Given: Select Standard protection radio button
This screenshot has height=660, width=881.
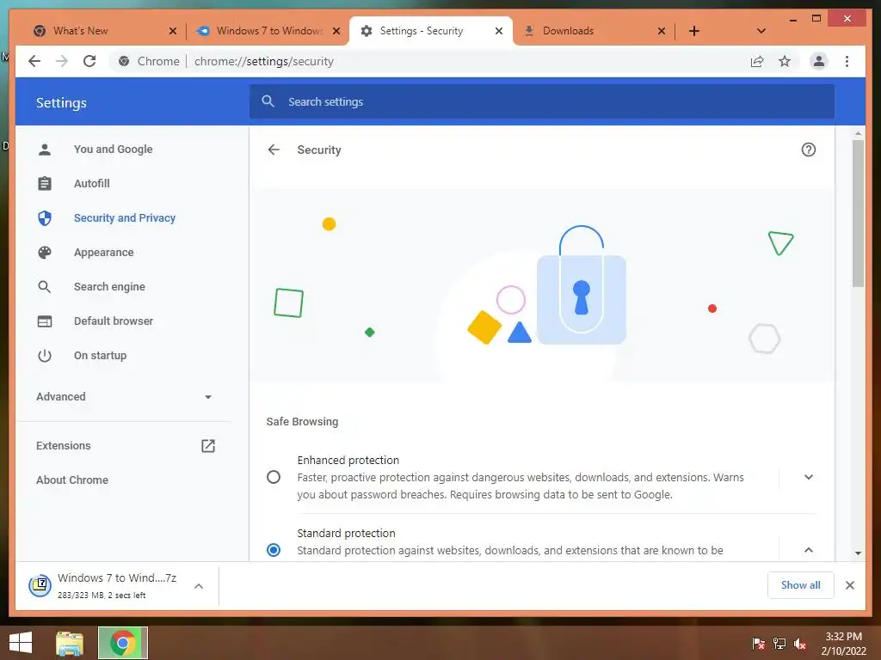Looking at the screenshot, I should point(274,550).
